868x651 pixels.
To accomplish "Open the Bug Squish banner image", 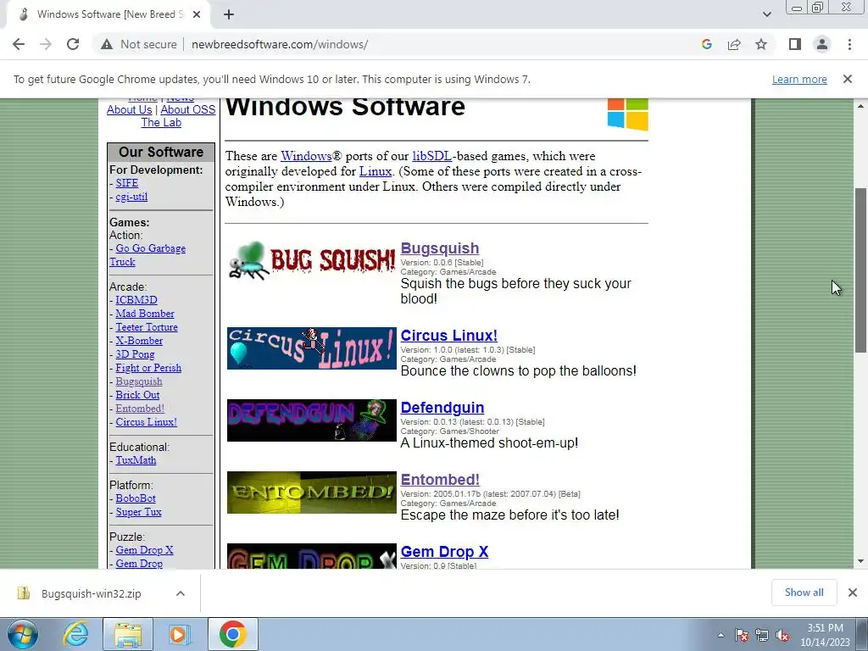I will pos(312,260).
